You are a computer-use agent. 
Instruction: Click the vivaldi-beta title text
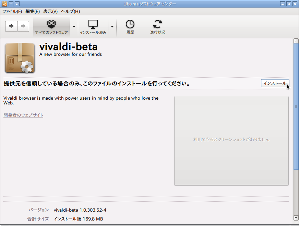click(x=69, y=47)
